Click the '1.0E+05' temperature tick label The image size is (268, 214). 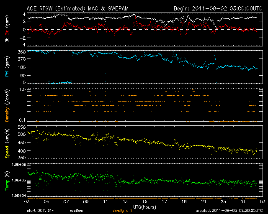pyautogui.click(x=19, y=180)
